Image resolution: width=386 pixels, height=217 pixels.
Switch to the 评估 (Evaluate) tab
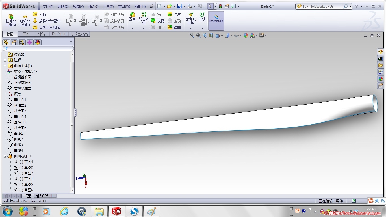pyautogui.click(x=42, y=34)
